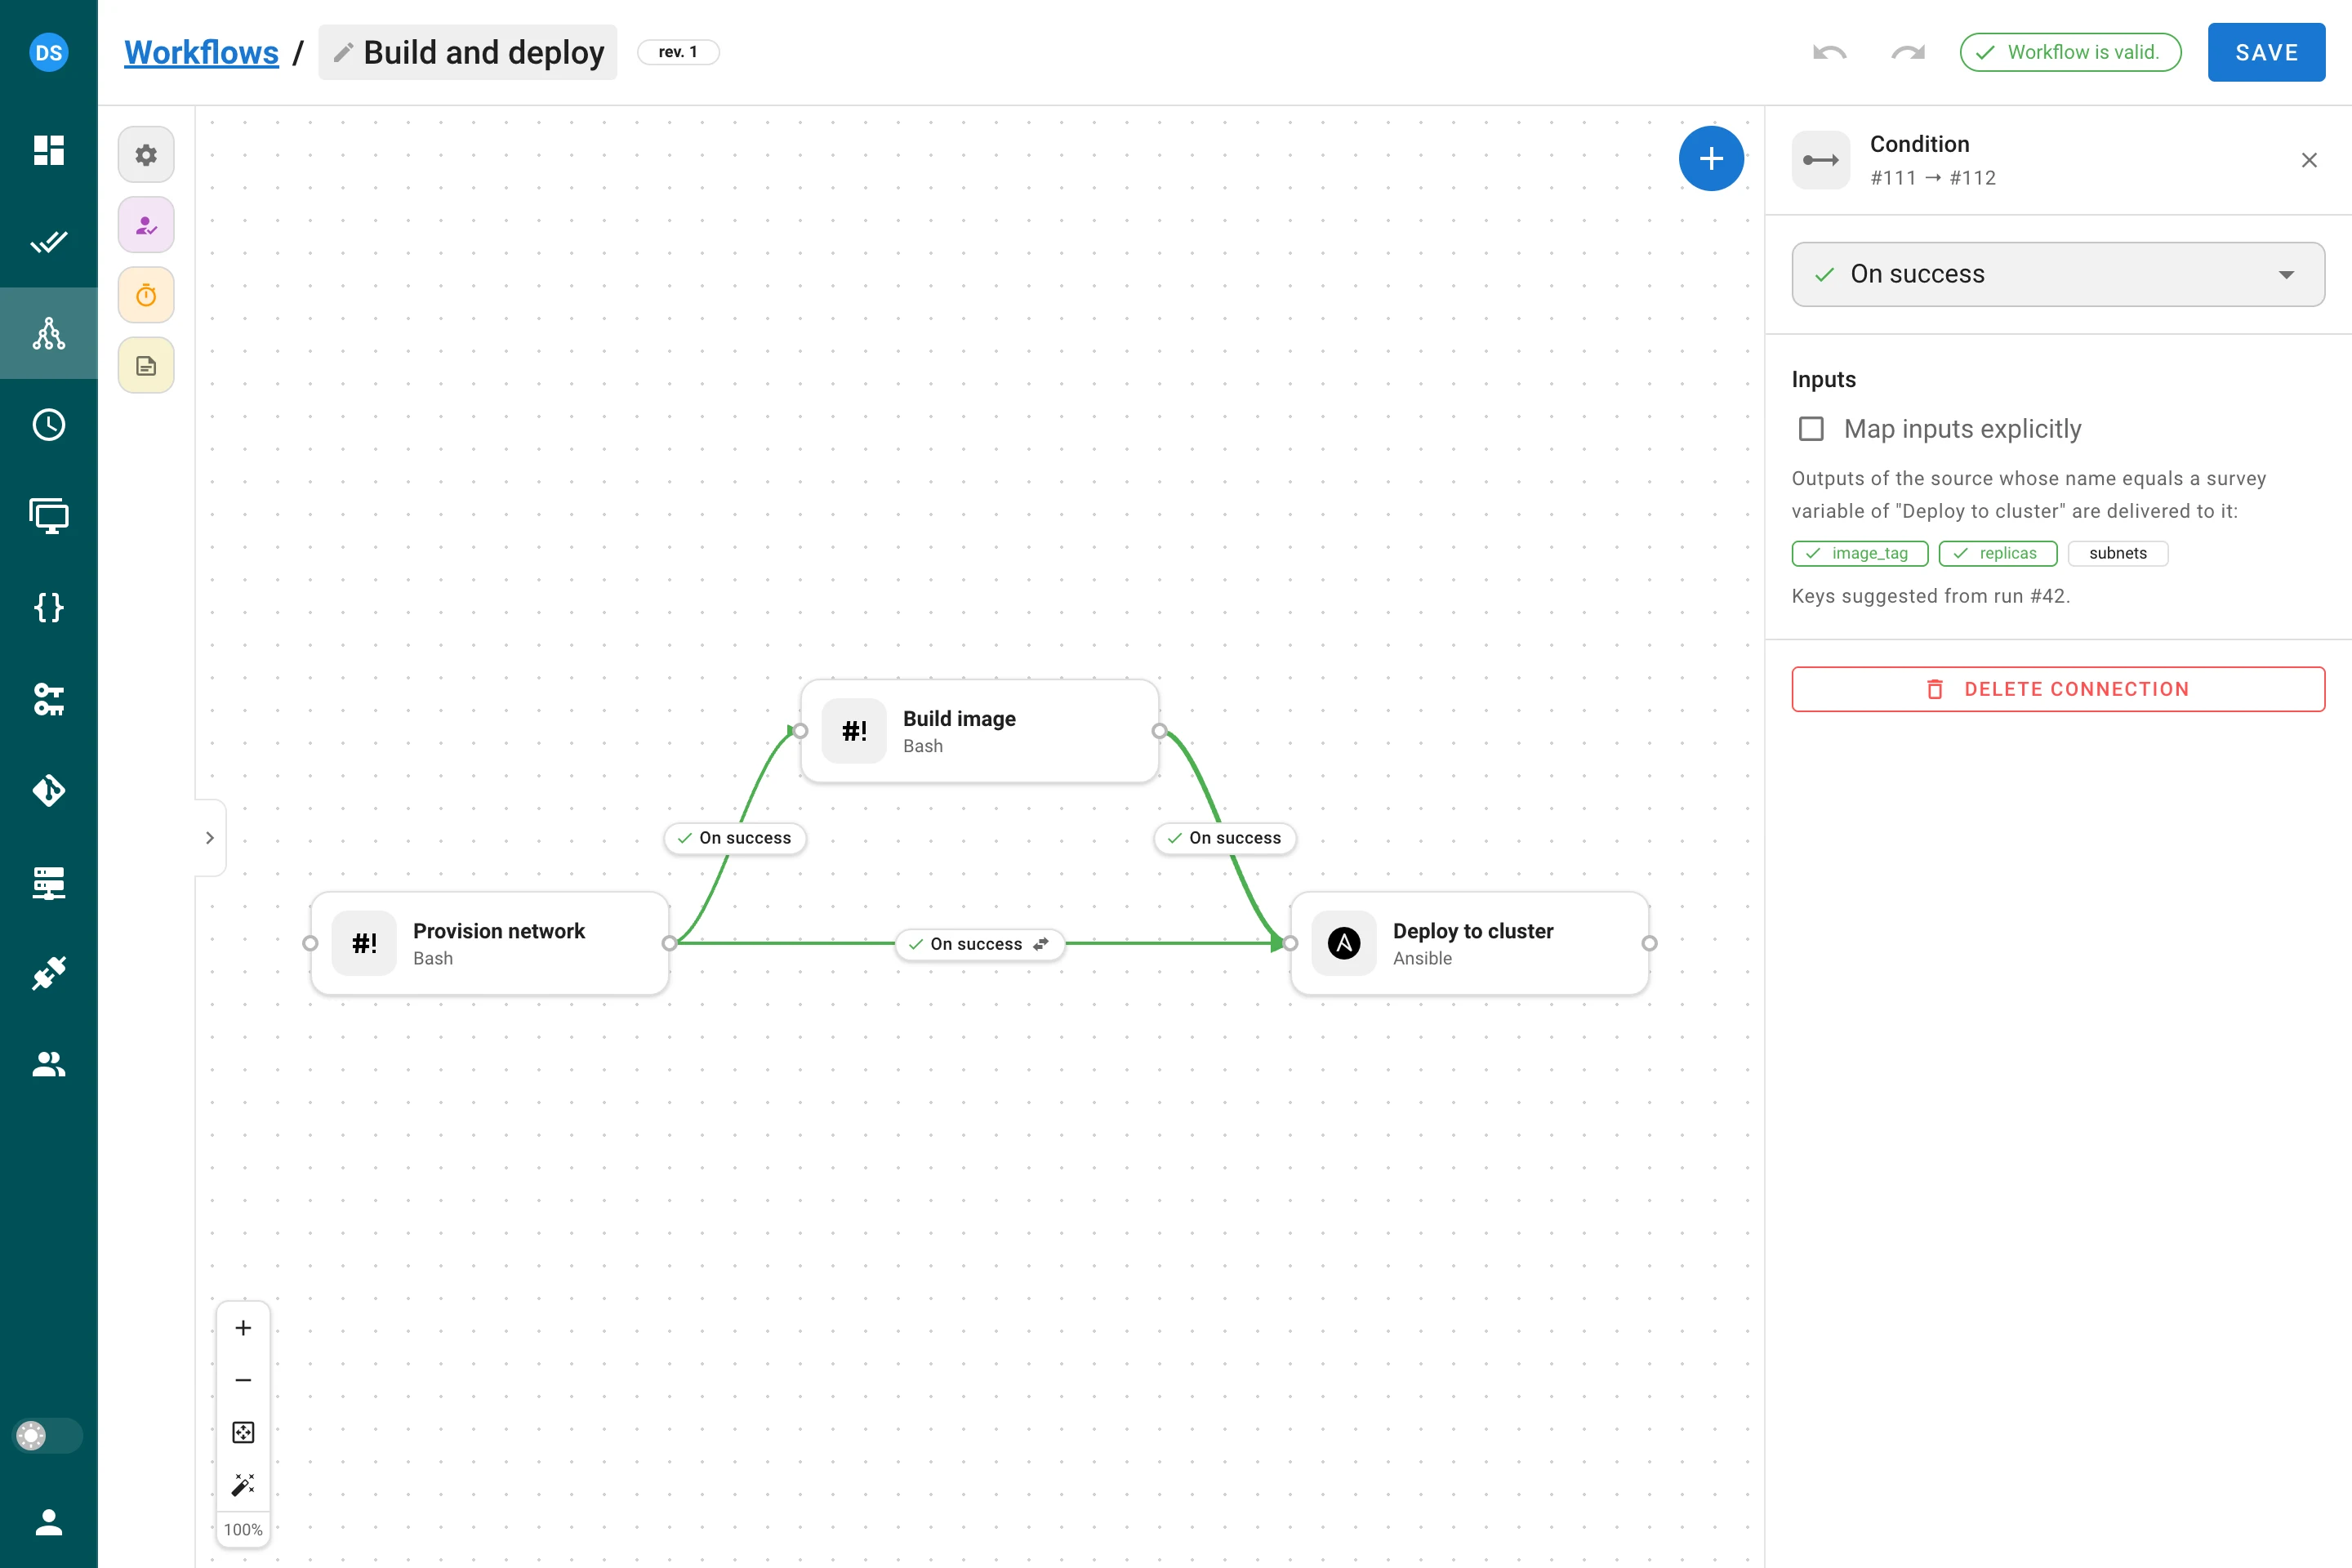
Task: Open the curly braces variables icon
Action: [x=48, y=607]
